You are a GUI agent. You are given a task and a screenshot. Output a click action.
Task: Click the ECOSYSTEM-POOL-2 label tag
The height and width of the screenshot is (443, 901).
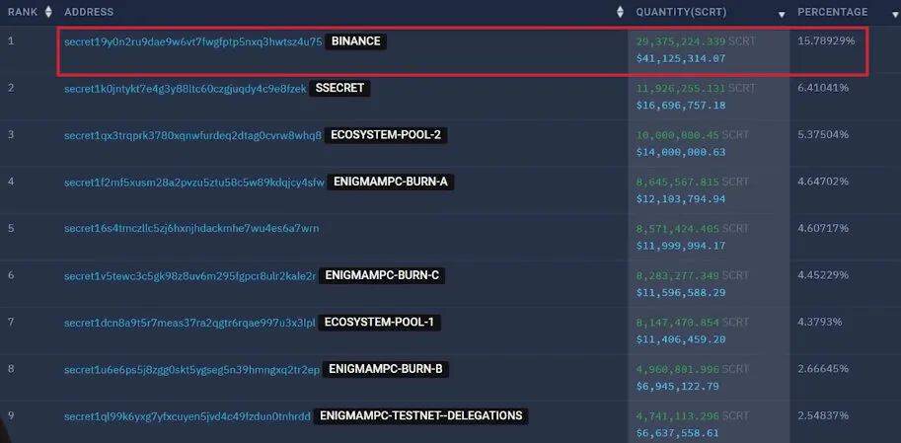[387, 135]
